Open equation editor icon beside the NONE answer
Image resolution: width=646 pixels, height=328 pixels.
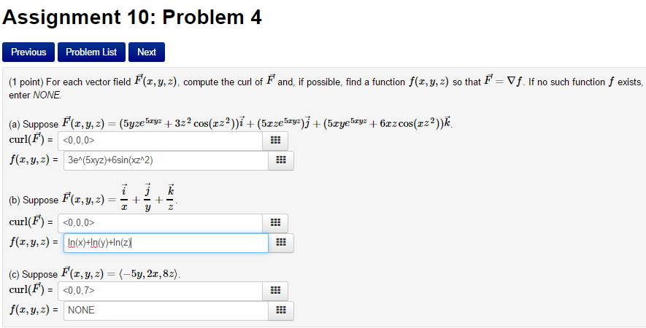pos(281,311)
